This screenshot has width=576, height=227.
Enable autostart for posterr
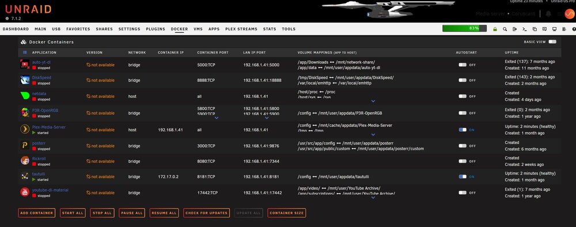463,146
